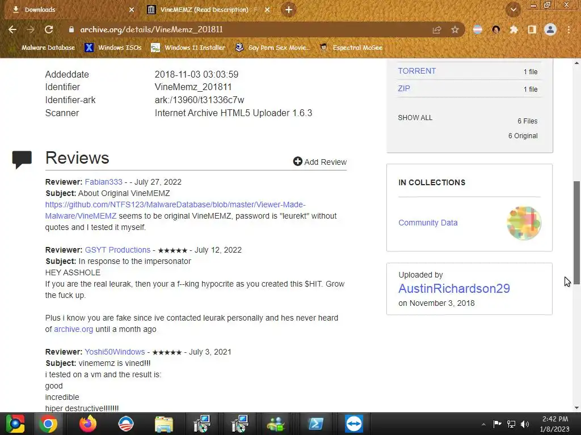Switch to the VineMEMZ tab
The image size is (581, 435).
[x=209, y=10]
